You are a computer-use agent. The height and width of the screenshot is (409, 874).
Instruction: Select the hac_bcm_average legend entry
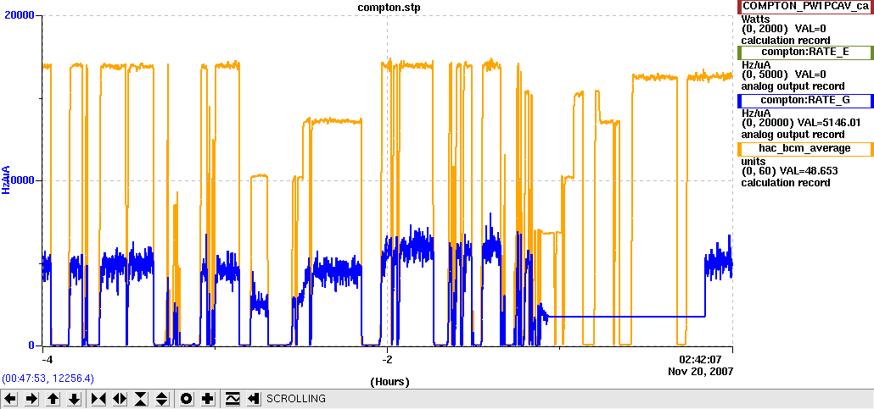(805, 148)
